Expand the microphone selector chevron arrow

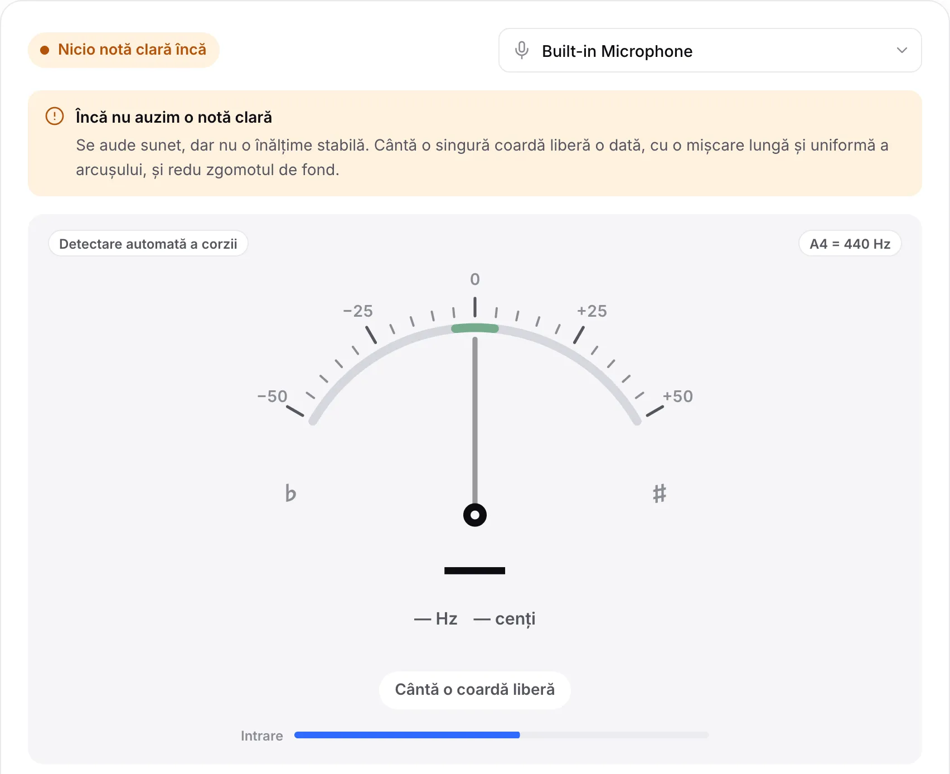[901, 50]
